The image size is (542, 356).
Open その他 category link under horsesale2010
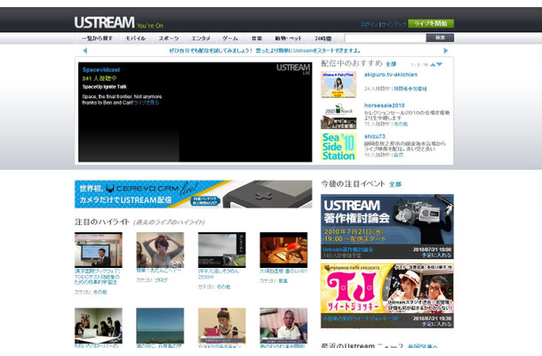coord(401,124)
